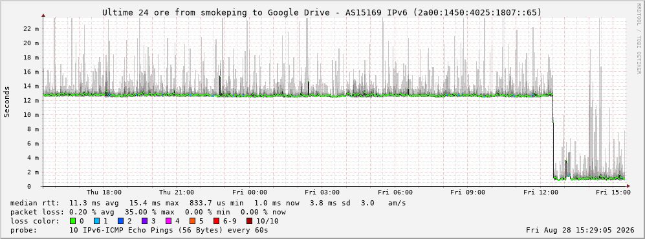Viewport: 645px width, 239px height.
Task: Click the blue loss color 2 swatch
Action: (120, 221)
